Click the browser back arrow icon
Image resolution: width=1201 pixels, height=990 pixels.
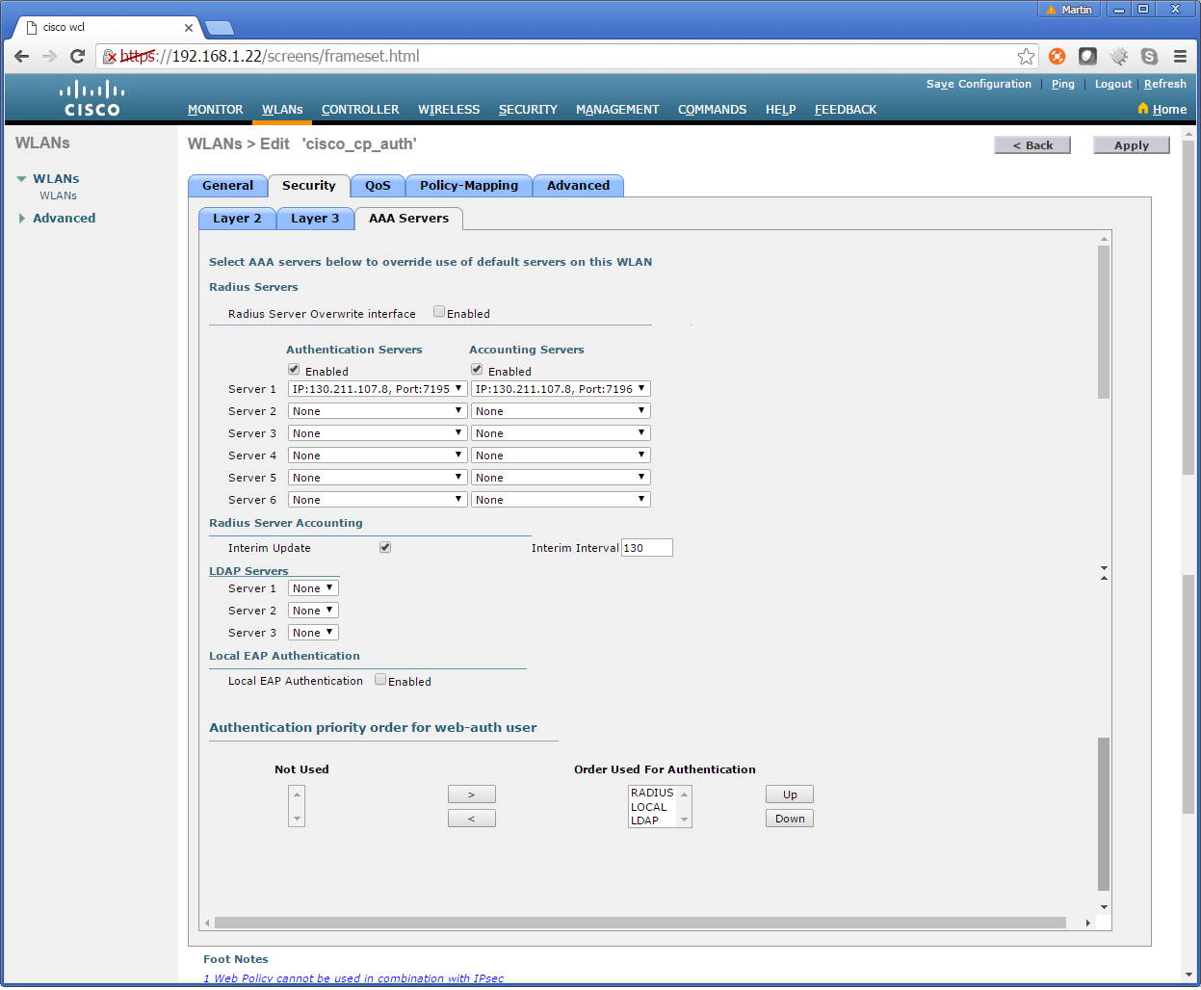coord(21,56)
